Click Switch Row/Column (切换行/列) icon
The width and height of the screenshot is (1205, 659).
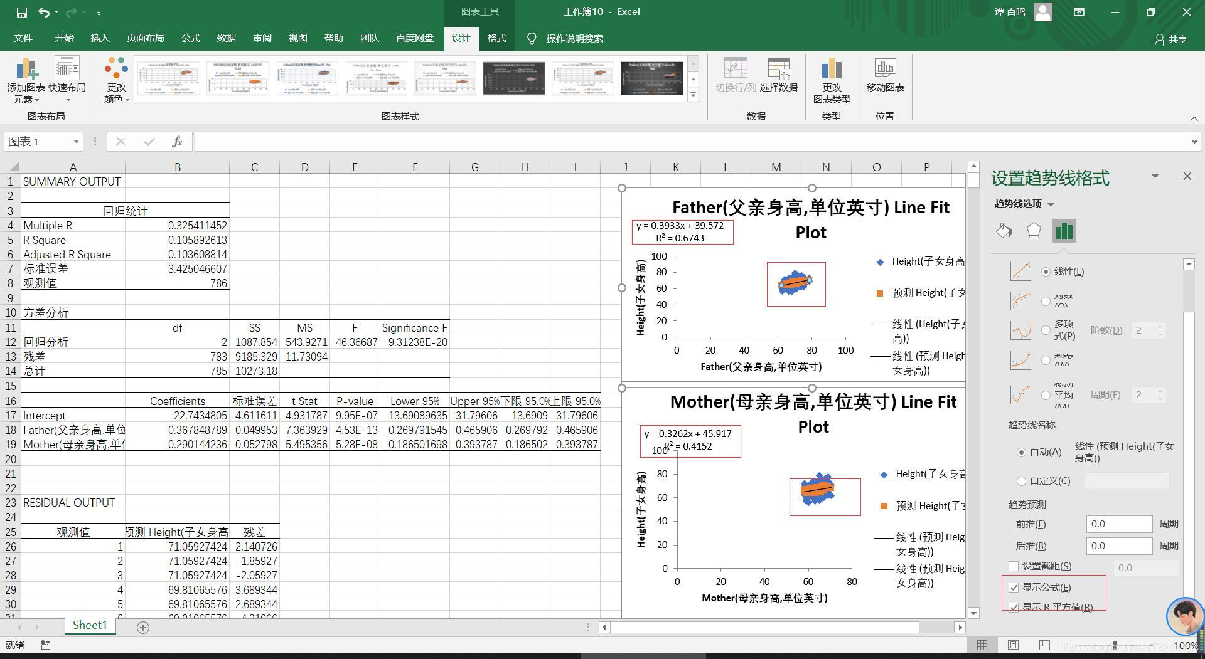click(735, 69)
